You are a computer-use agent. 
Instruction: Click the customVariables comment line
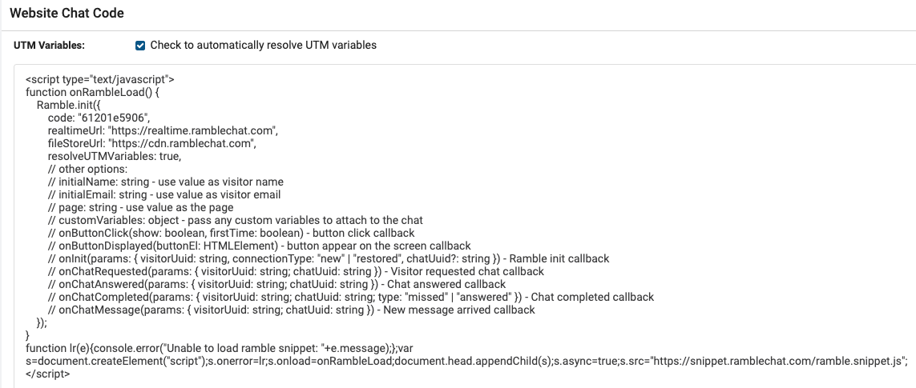tap(236, 221)
